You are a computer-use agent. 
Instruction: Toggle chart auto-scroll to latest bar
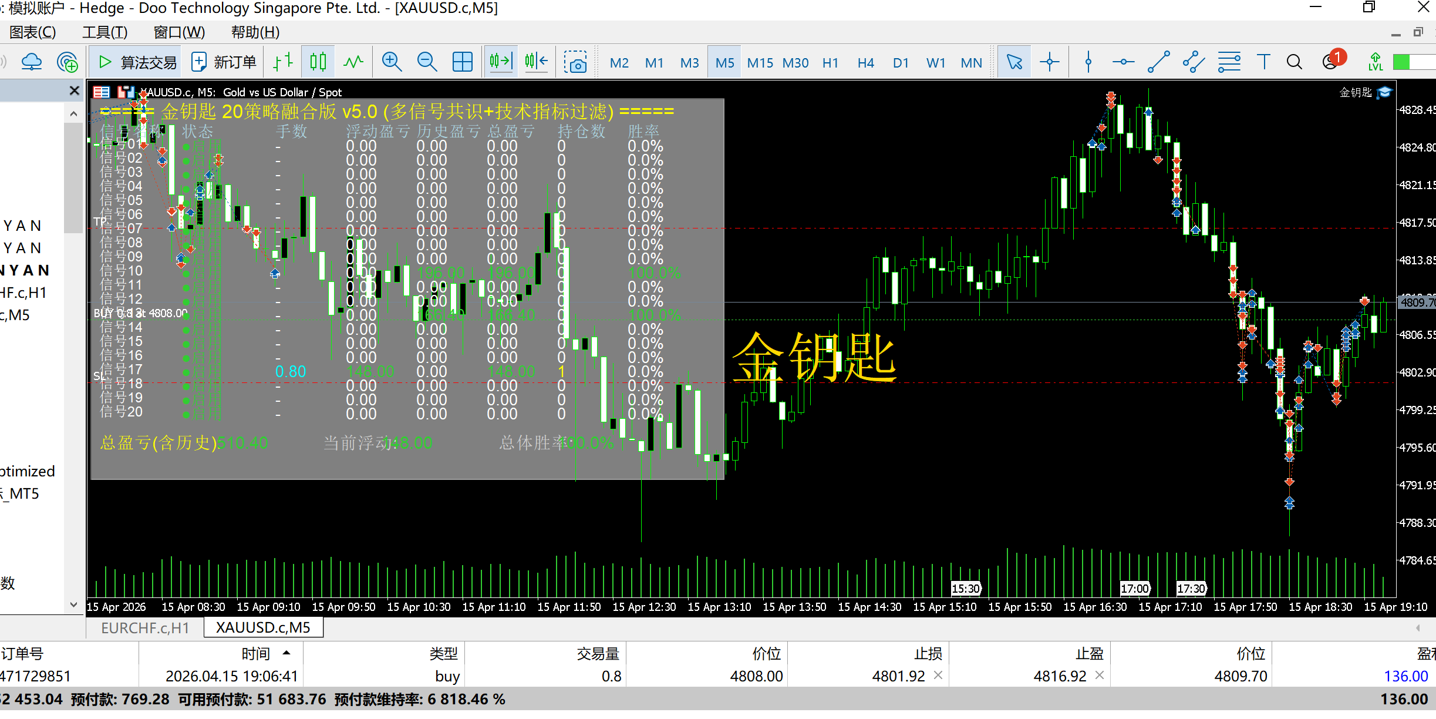(501, 62)
